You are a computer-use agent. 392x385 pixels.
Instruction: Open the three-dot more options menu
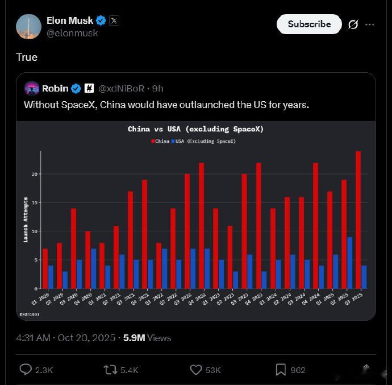click(370, 24)
